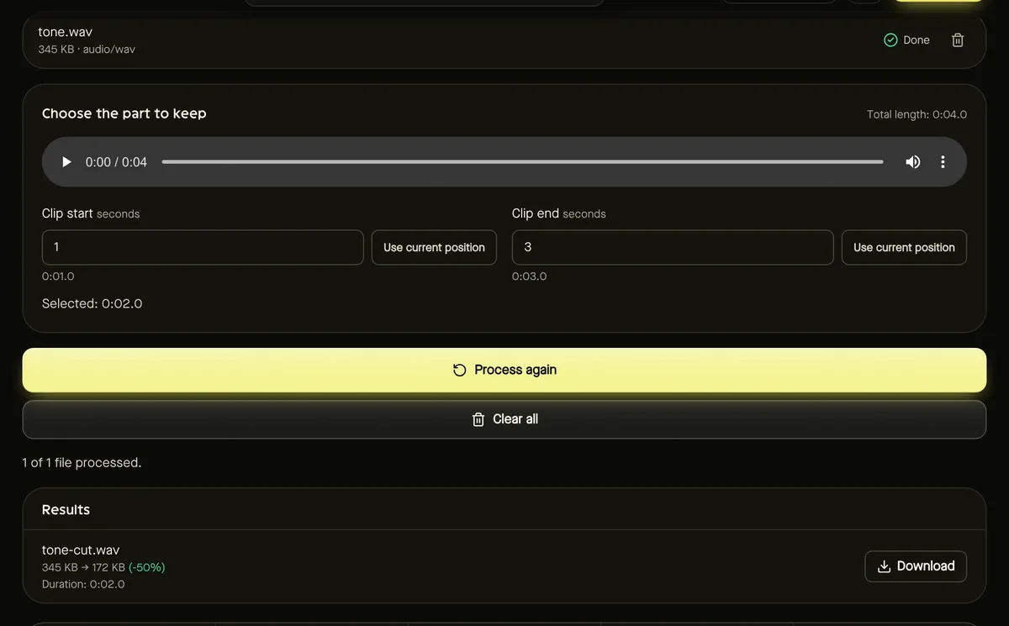The width and height of the screenshot is (1009, 626).
Task: Click the Duration: 0:02.0 text
Action: [83, 584]
